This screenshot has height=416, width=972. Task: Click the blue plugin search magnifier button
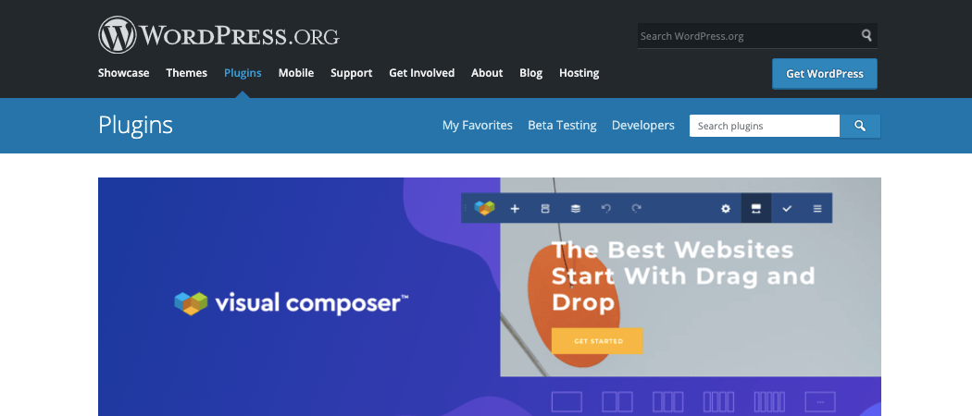tap(860, 126)
